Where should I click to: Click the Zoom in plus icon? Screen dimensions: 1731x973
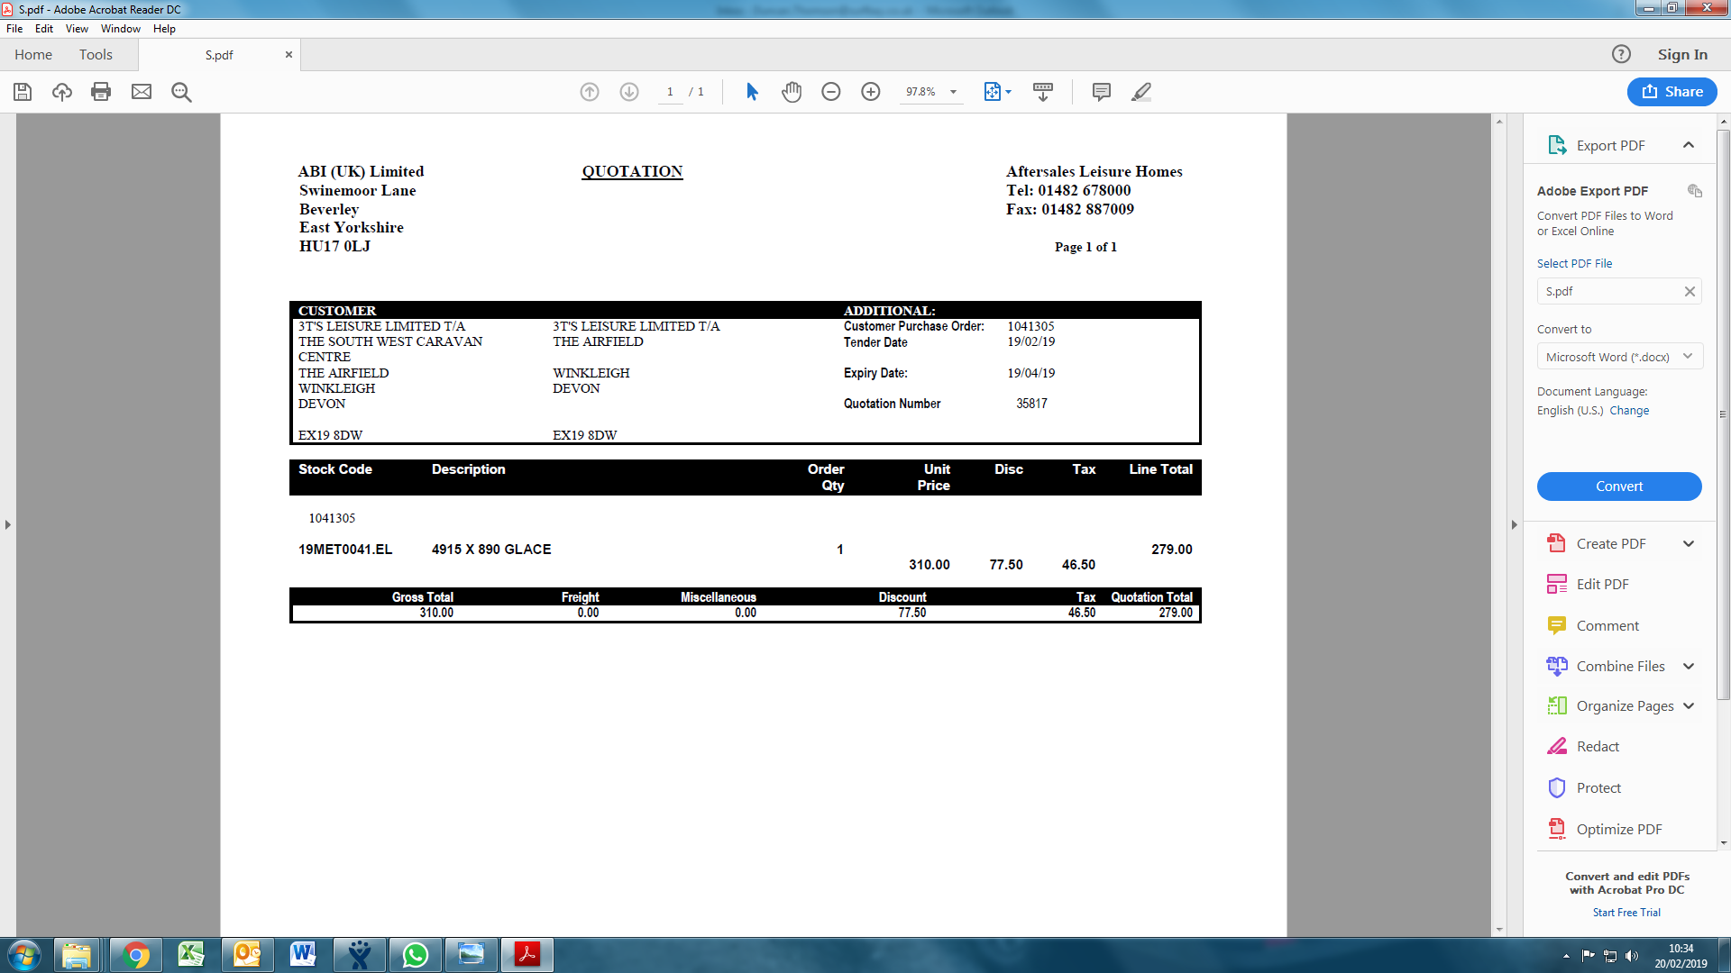(x=871, y=92)
